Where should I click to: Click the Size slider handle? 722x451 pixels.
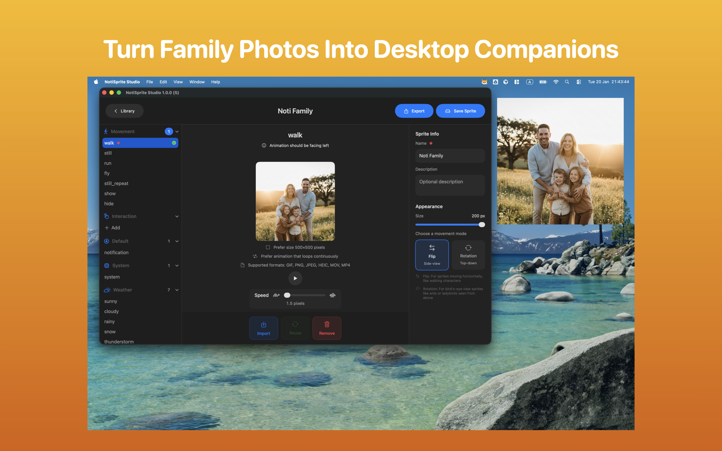pyautogui.click(x=482, y=224)
